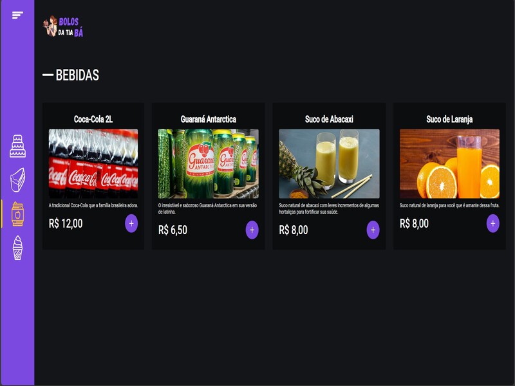Viewport: 515px width, 386px height.
Task: Click the Bolos da Tia Bá logo
Action: pyautogui.click(x=63, y=26)
